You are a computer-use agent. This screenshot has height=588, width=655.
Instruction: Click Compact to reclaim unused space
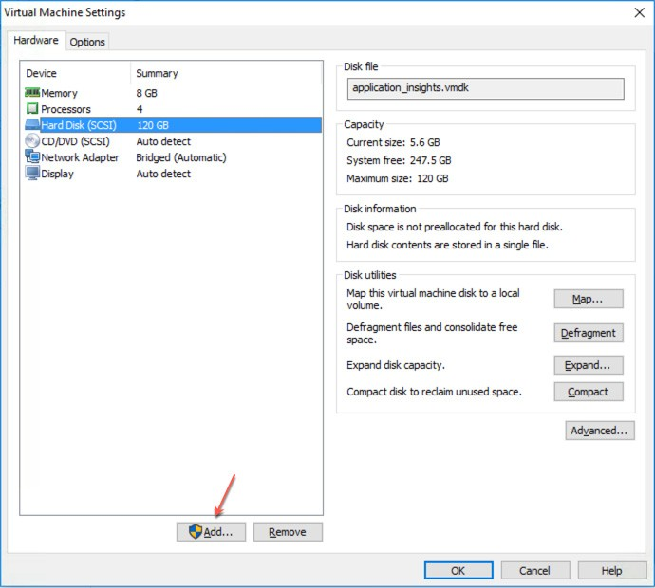(588, 392)
